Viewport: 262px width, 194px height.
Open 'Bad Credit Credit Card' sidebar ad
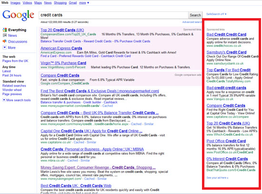click(x=226, y=34)
